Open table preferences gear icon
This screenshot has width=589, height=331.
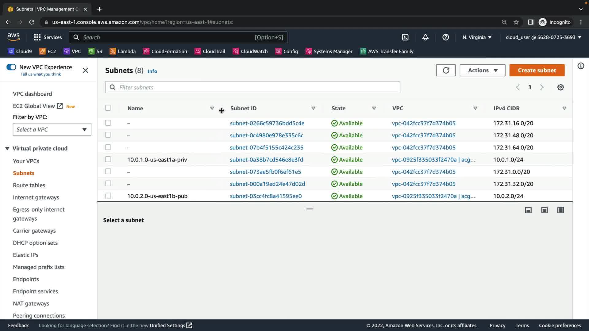pyautogui.click(x=560, y=87)
